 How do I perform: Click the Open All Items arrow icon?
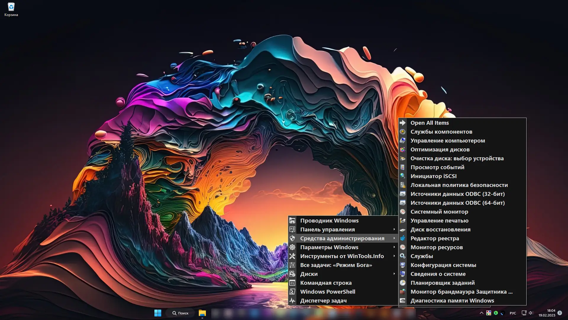click(403, 123)
